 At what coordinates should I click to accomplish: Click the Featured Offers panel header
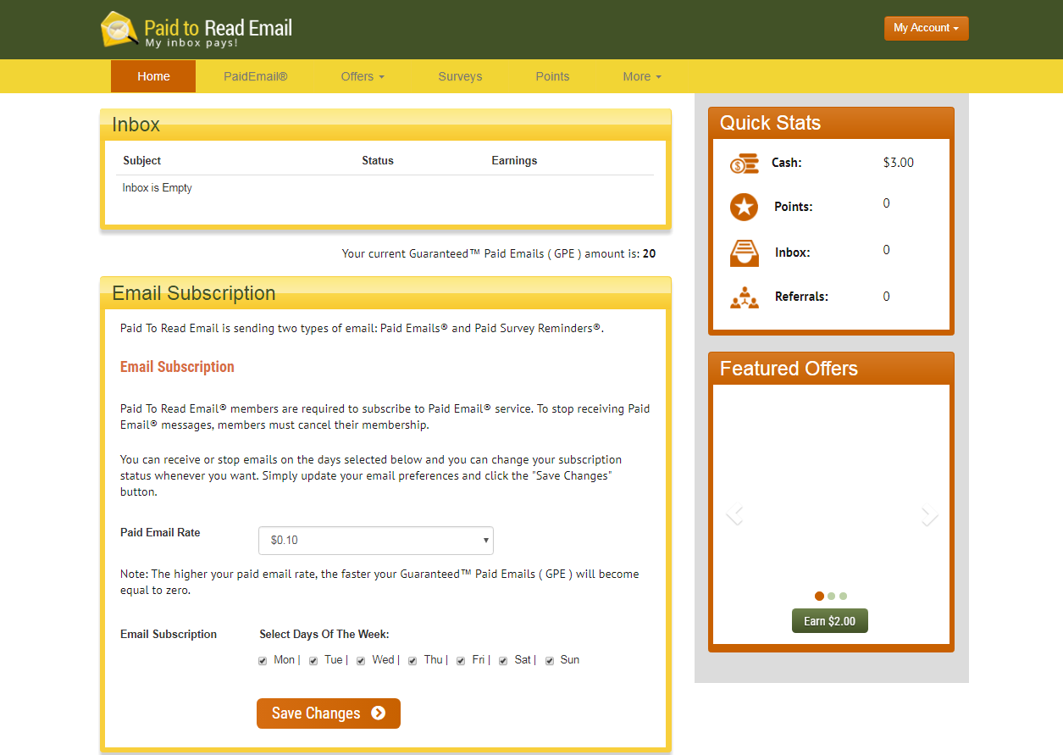[831, 369]
